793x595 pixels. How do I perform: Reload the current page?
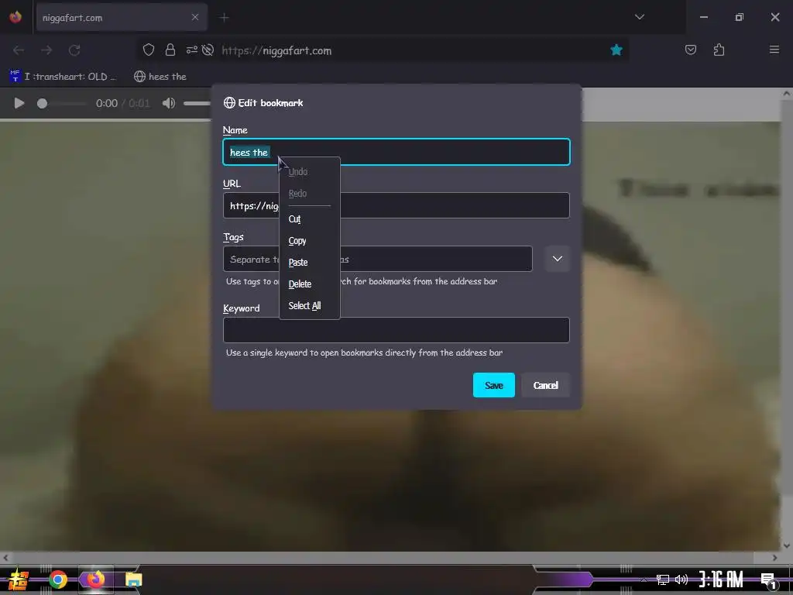tap(75, 50)
